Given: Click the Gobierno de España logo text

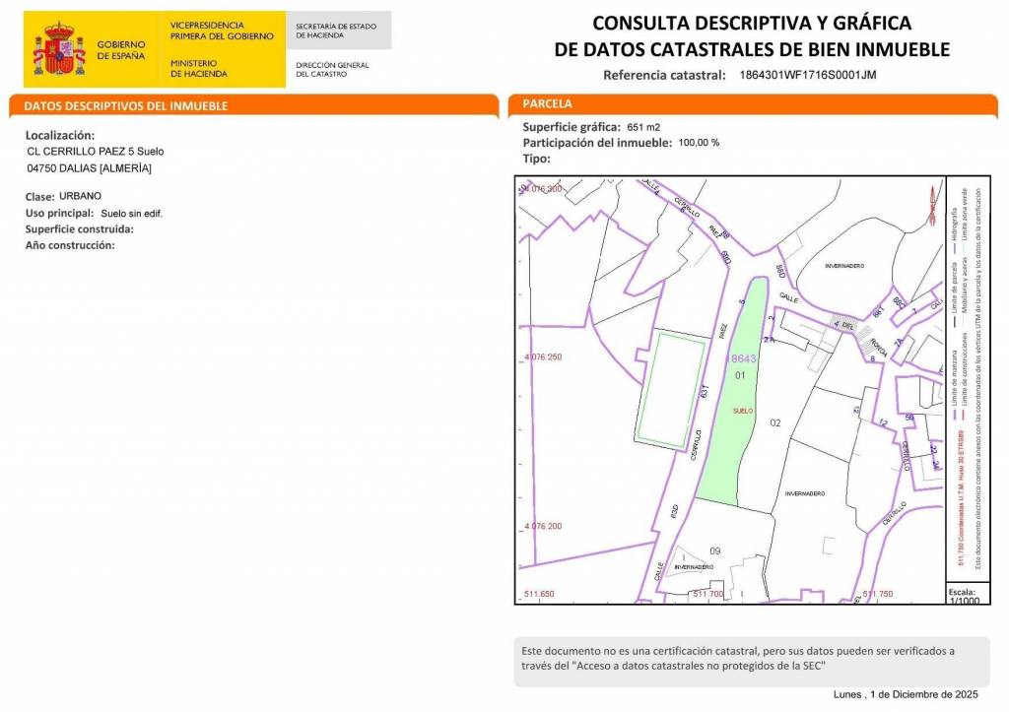Looking at the screenshot, I should pos(121,50).
